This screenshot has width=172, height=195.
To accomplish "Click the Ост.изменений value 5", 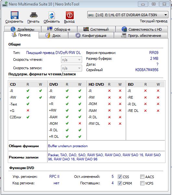I will [x=113, y=177].
